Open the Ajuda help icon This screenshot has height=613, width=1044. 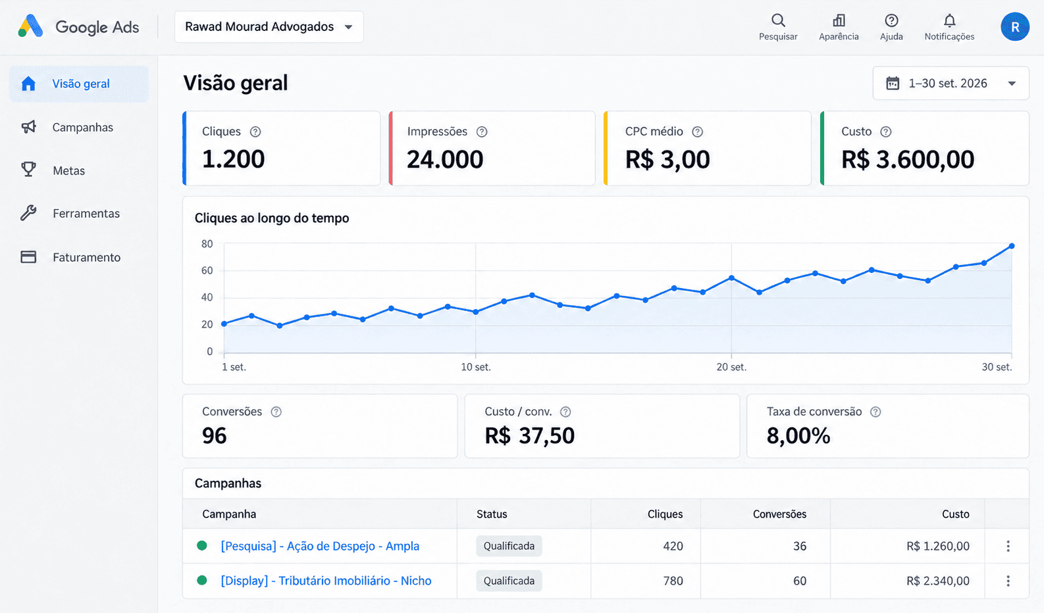click(891, 20)
